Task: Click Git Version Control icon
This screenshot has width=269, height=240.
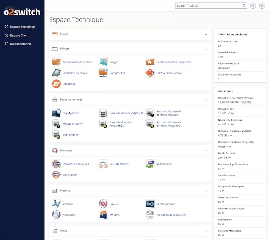Action: tap(150, 73)
